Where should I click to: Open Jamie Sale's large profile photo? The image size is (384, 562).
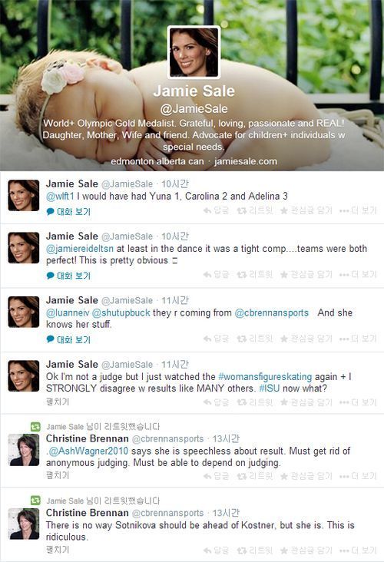click(x=194, y=52)
